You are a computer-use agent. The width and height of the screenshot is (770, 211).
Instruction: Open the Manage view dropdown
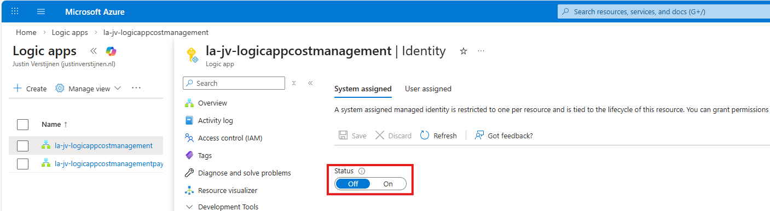(x=88, y=89)
